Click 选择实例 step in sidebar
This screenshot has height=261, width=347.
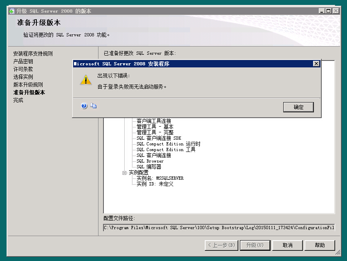click(x=23, y=77)
